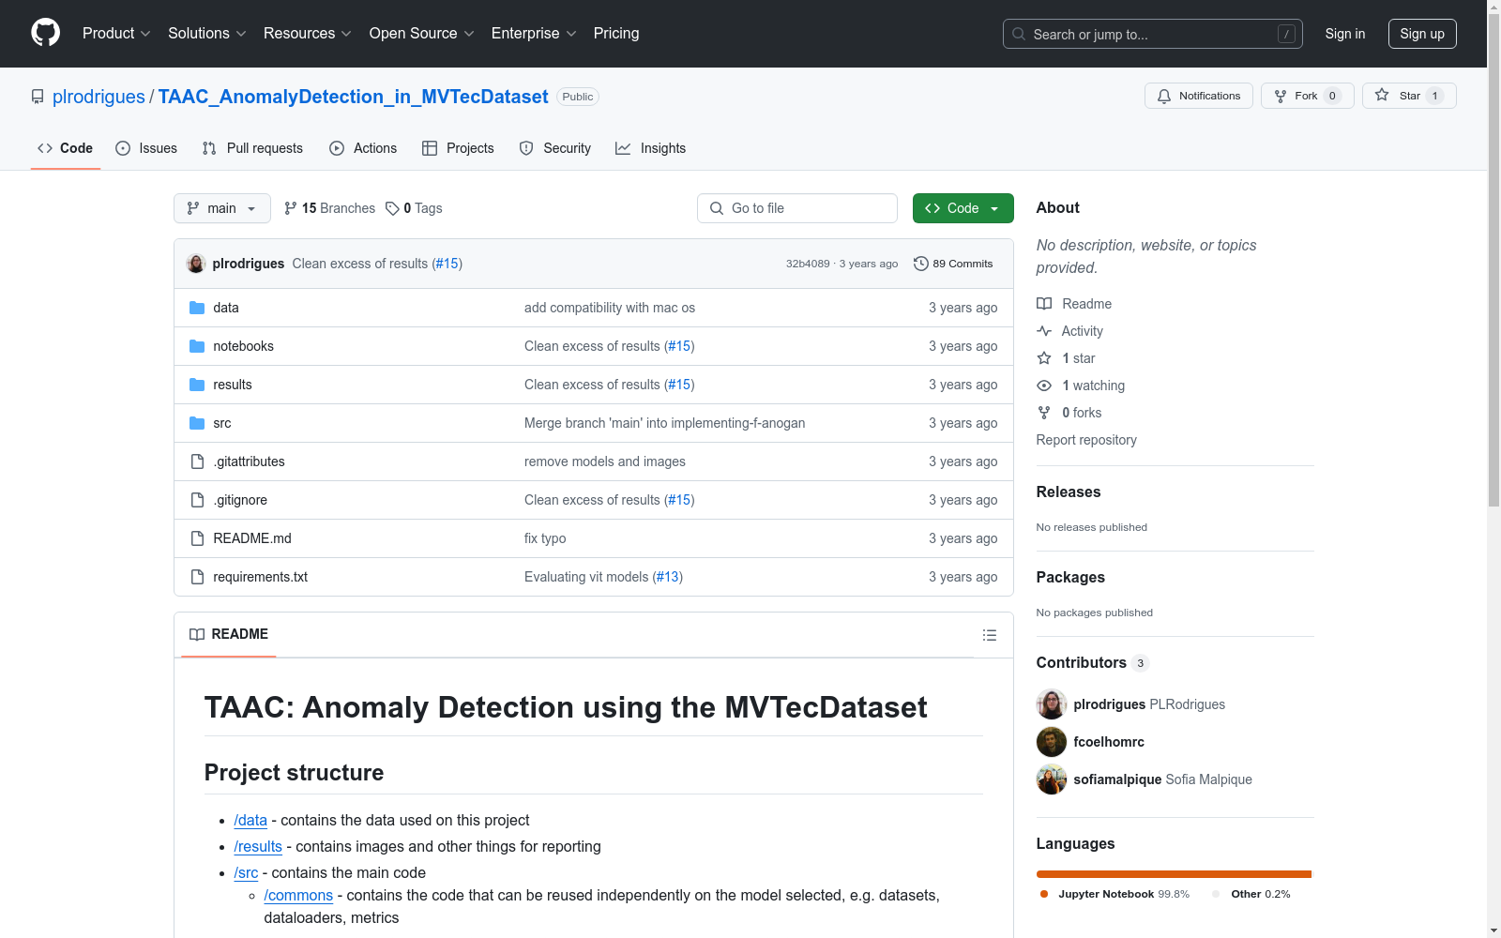The height and width of the screenshot is (938, 1501).
Task: View the 89 Commits history
Action: click(x=953, y=264)
